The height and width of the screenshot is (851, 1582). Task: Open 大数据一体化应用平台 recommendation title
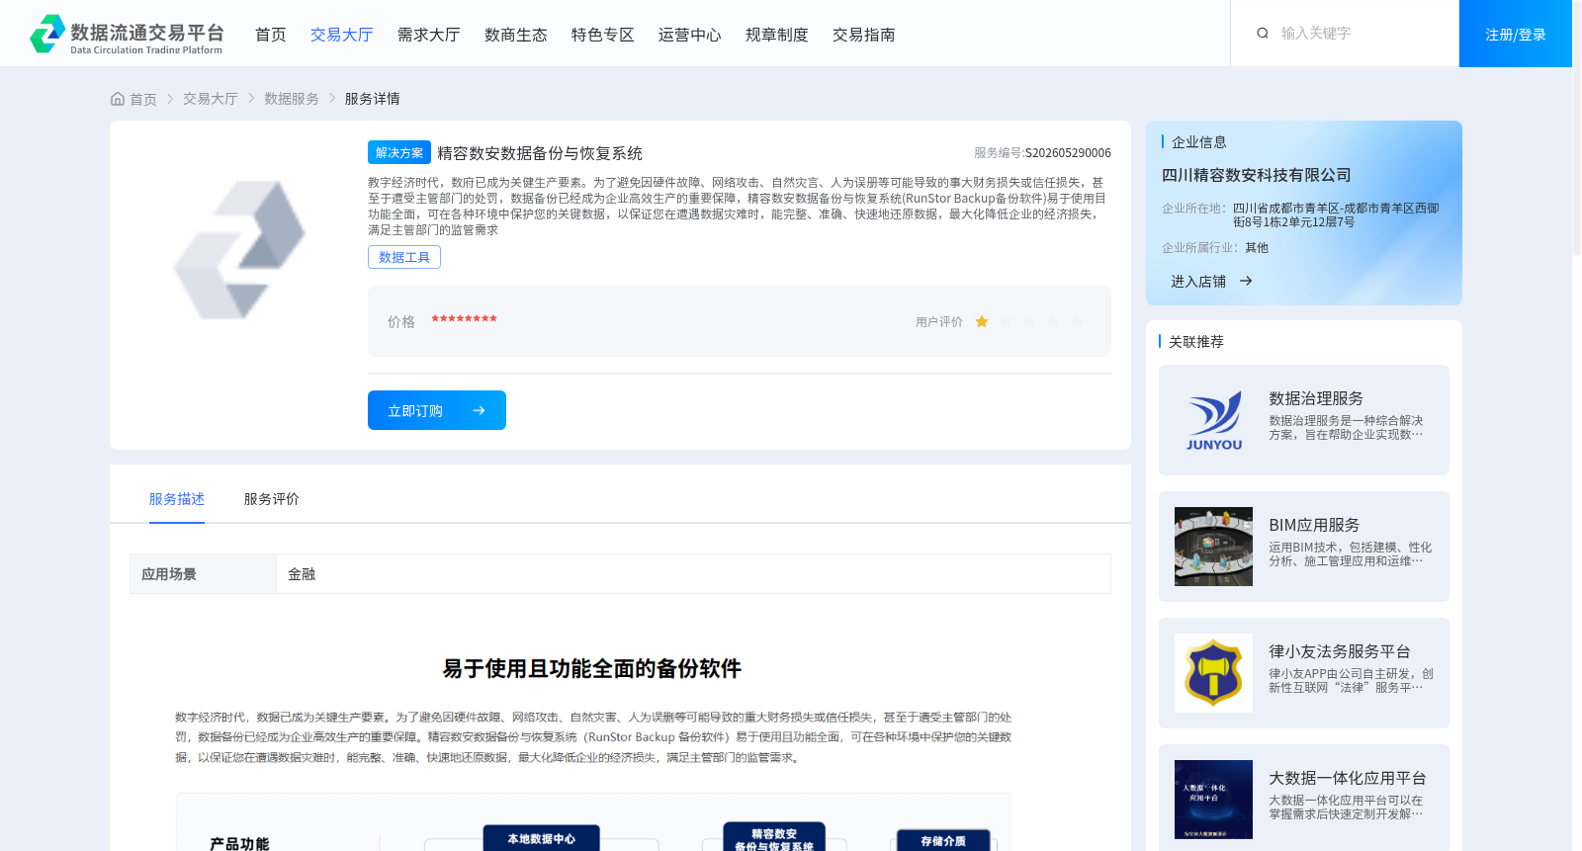(1348, 778)
